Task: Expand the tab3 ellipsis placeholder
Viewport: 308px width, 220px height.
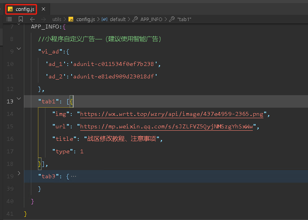Action: pos(74,176)
